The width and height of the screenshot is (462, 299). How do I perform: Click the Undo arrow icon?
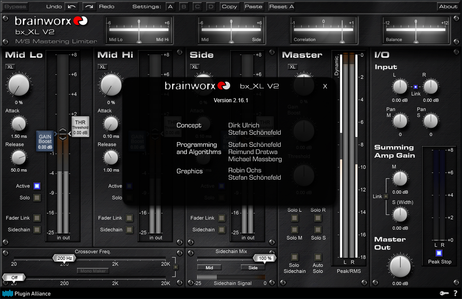71,6
